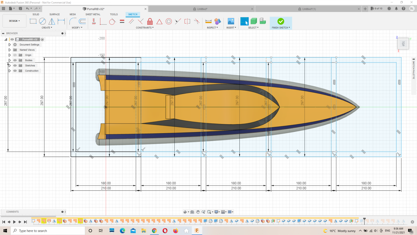Click the Insert image icon
The height and width of the screenshot is (235, 417).
pos(231,21)
